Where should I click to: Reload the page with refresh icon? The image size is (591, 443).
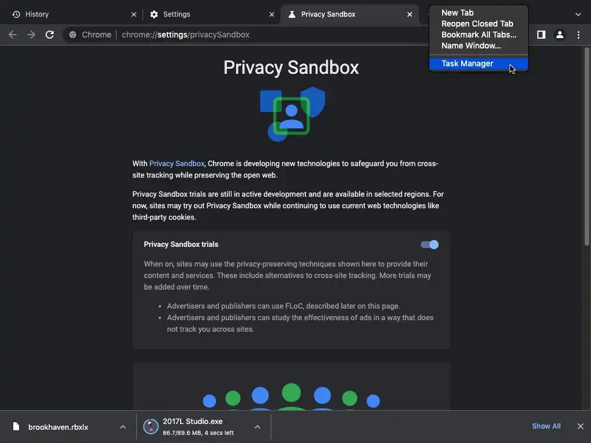point(50,35)
